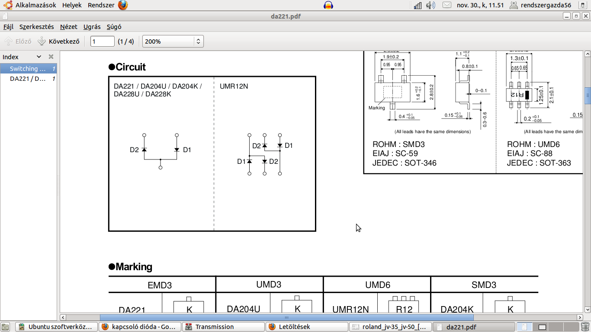Select the Switching index entry
The height and width of the screenshot is (332, 591).
click(29, 69)
